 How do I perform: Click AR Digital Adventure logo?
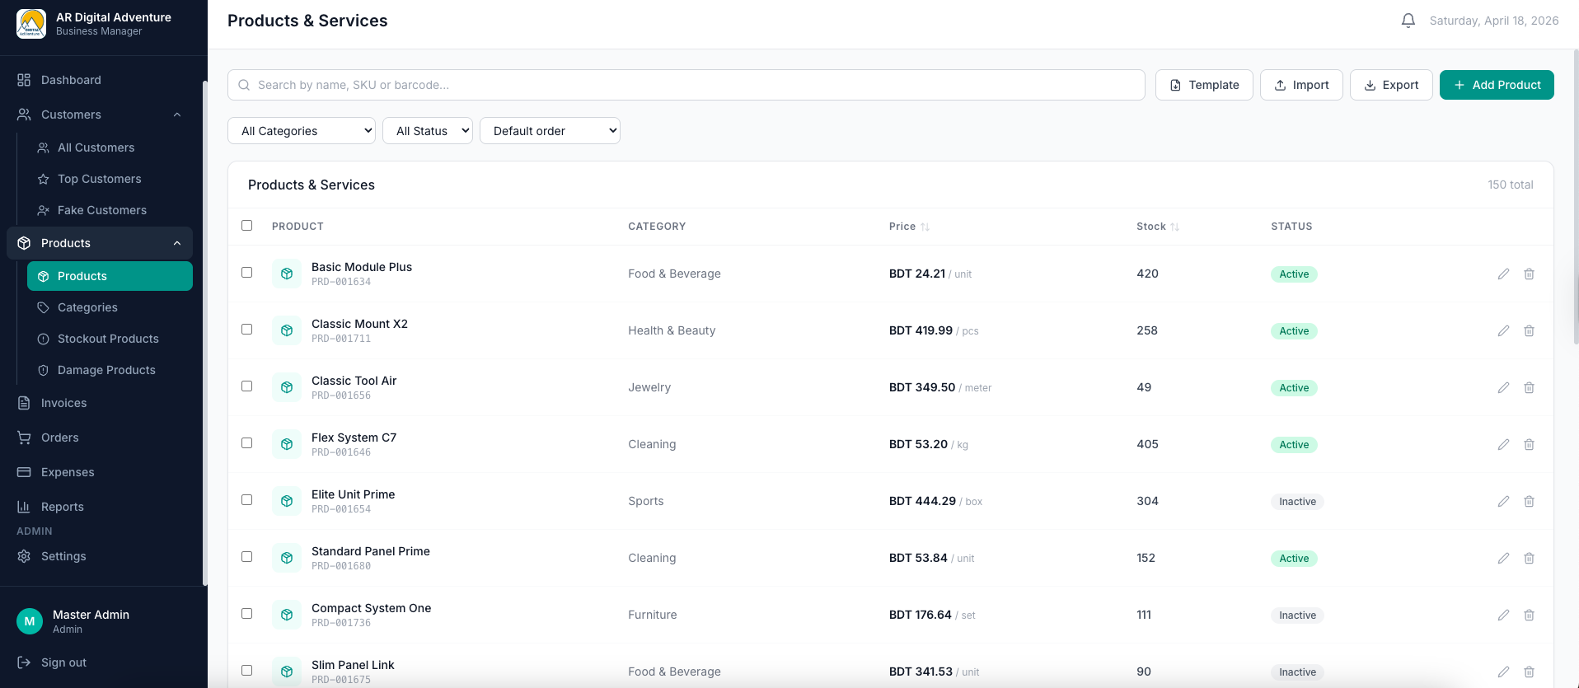[31, 24]
